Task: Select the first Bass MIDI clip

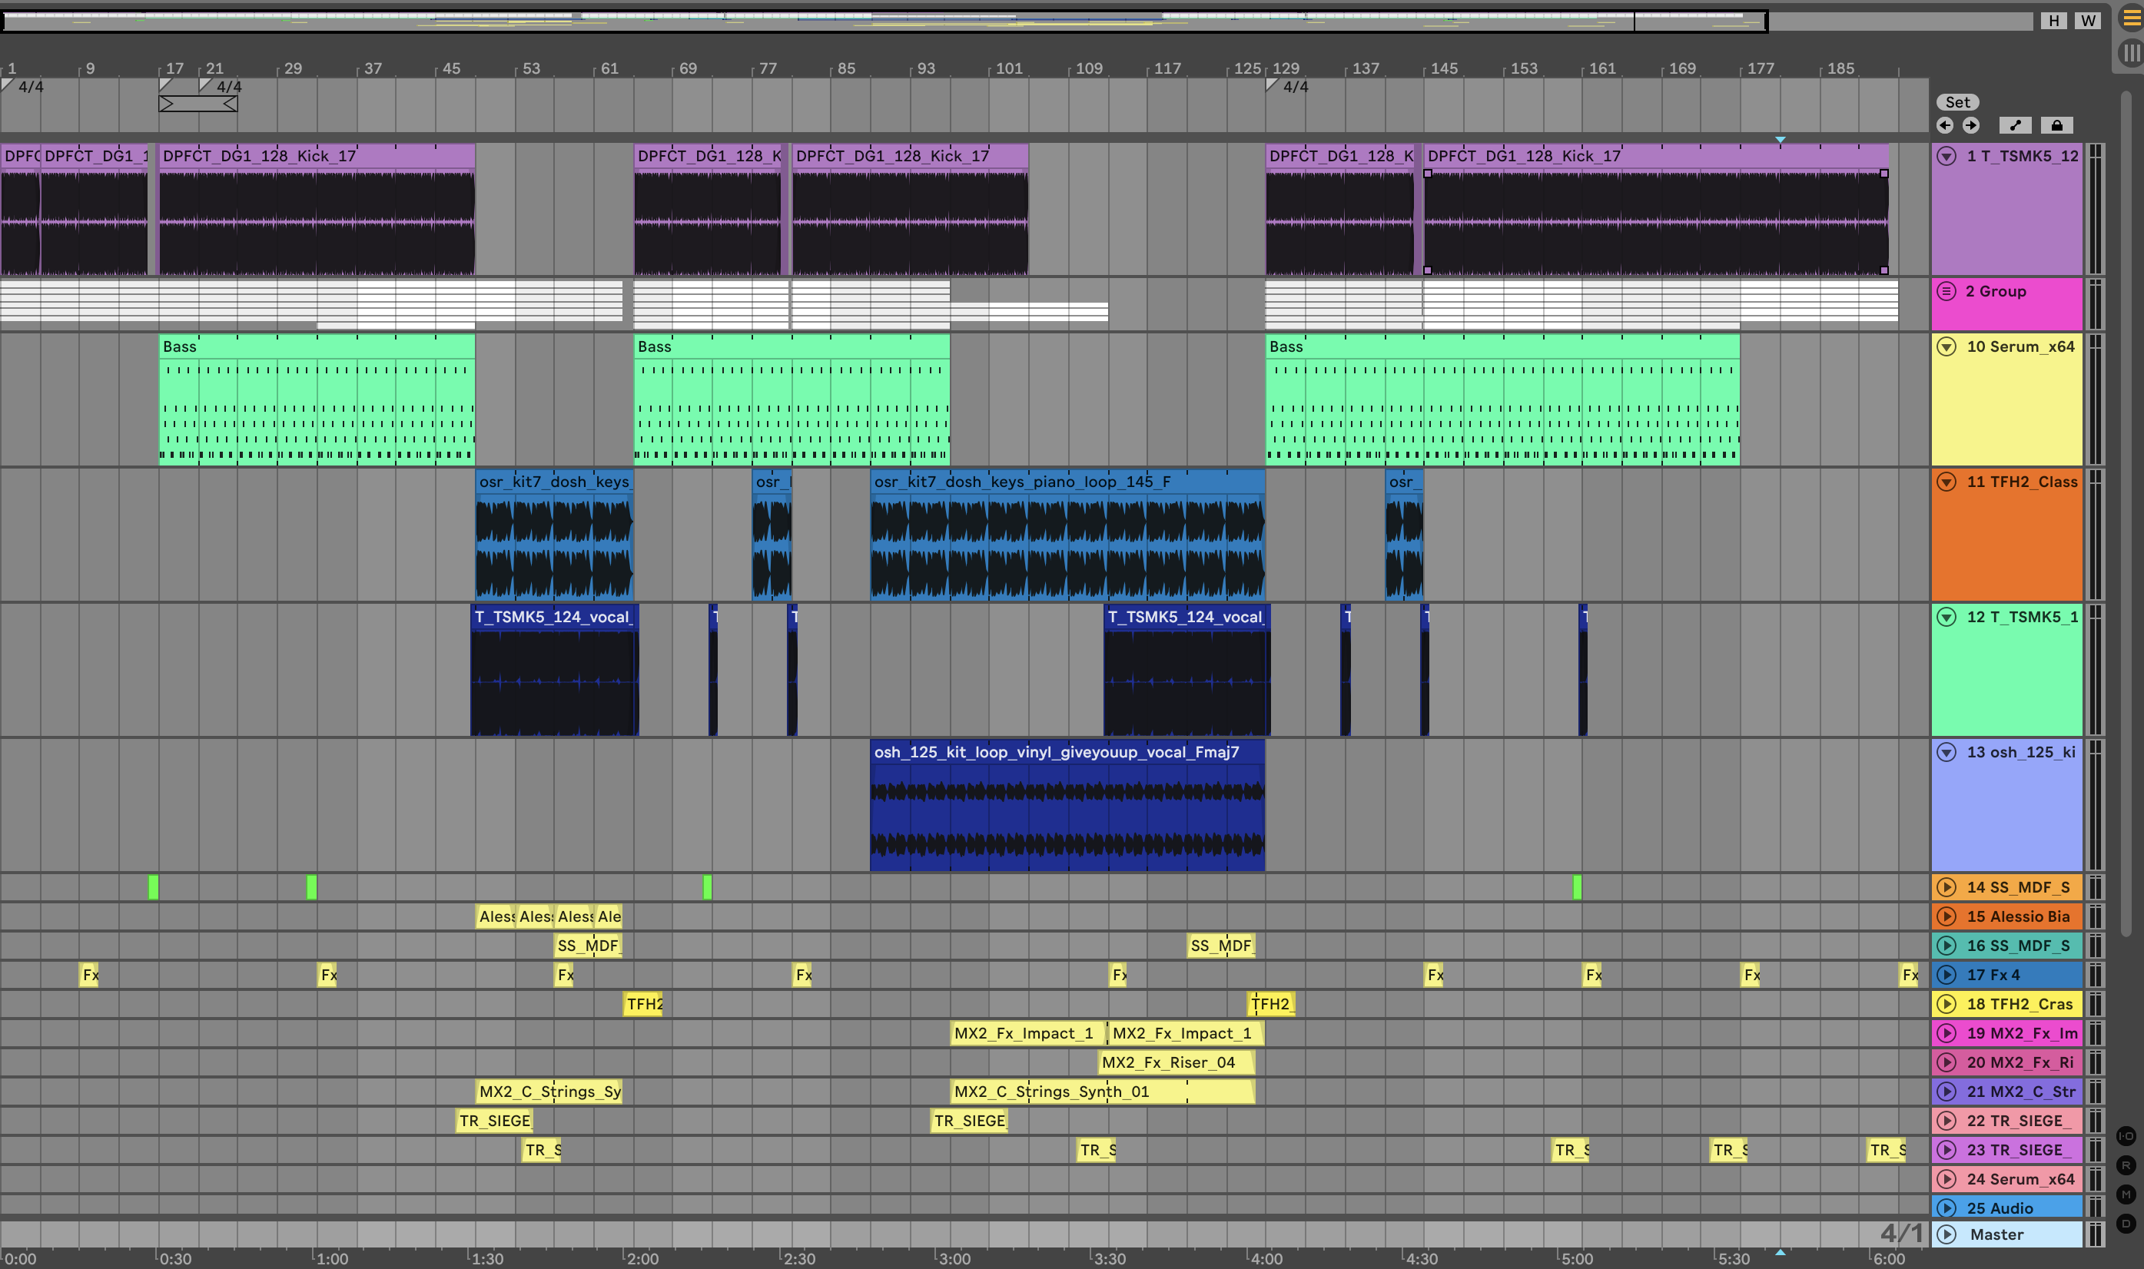Action: pyautogui.click(x=317, y=399)
